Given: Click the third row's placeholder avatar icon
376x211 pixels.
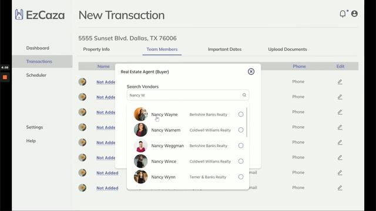Looking at the screenshot, I should click(x=82, y=112).
